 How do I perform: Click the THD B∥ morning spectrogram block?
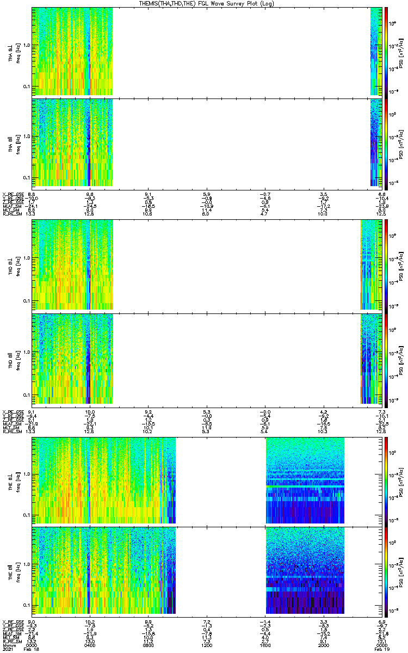click(72, 358)
